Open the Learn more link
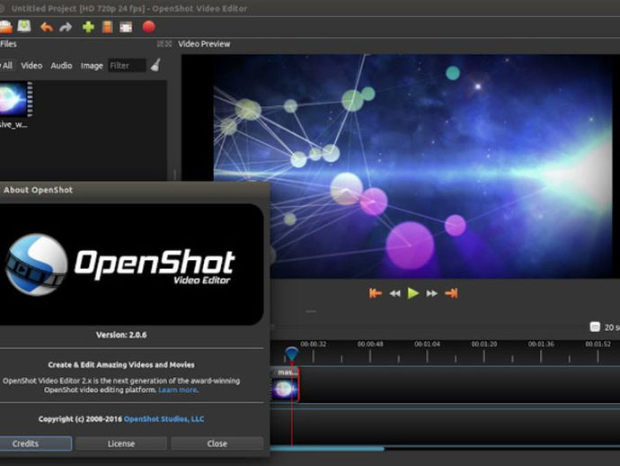Image resolution: width=620 pixels, height=466 pixels. pyautogui.click(x=178, y=390)
